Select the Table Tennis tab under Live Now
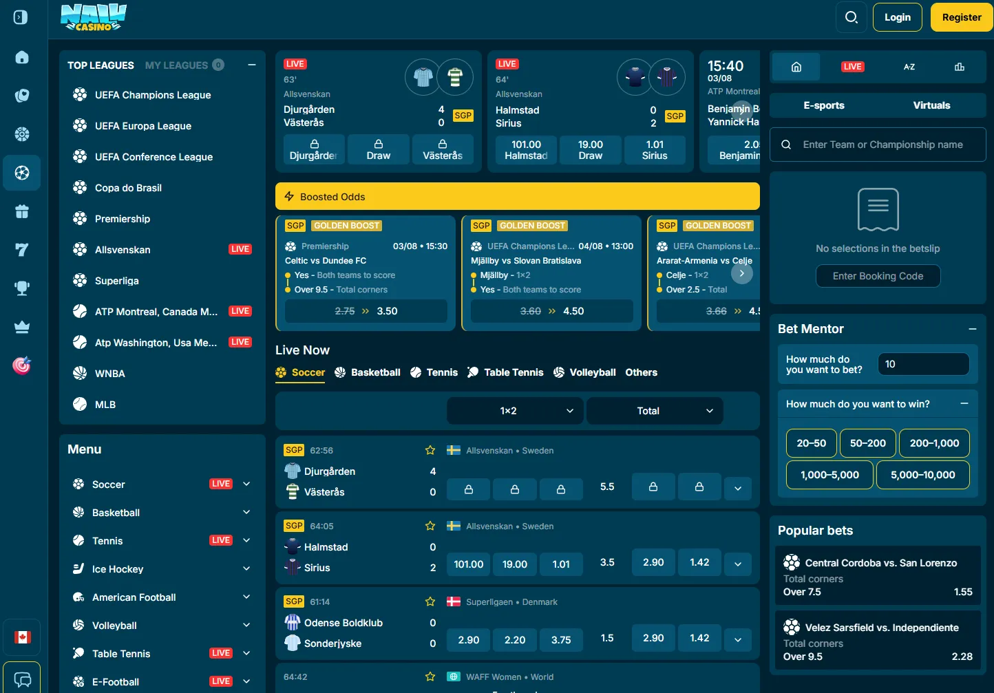Image resolution: width=994 pixels, height=693 pixels. 505,372
